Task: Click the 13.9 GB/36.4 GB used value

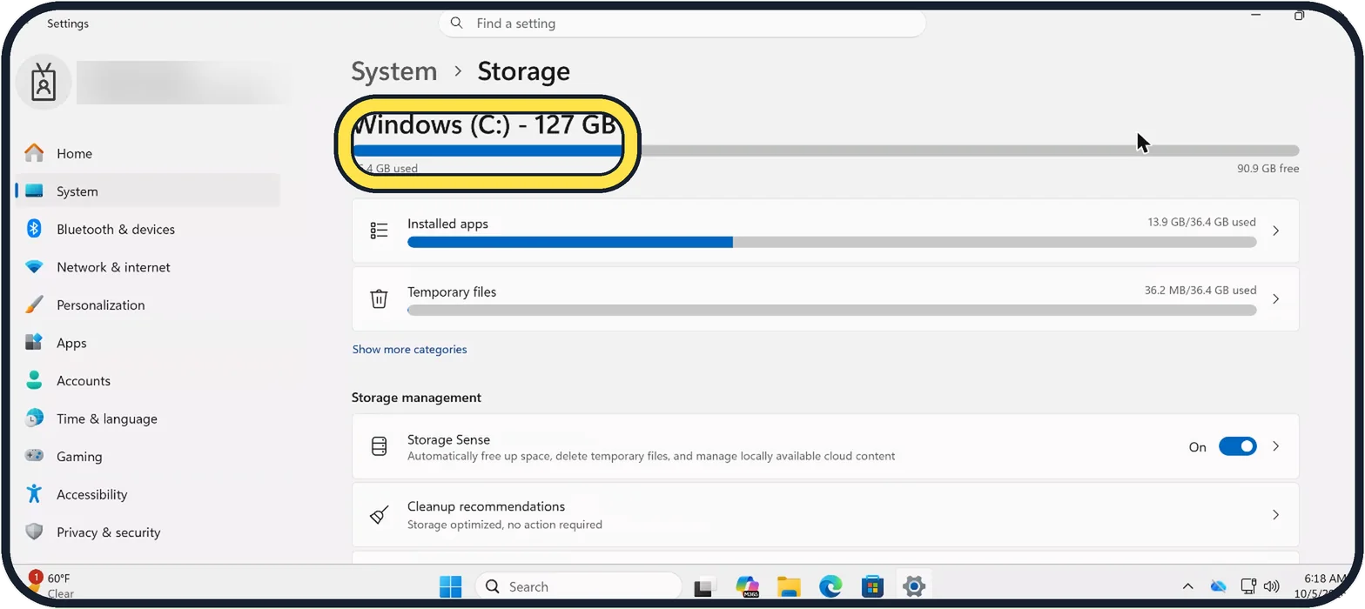Action: click(x=1201, y=222)
